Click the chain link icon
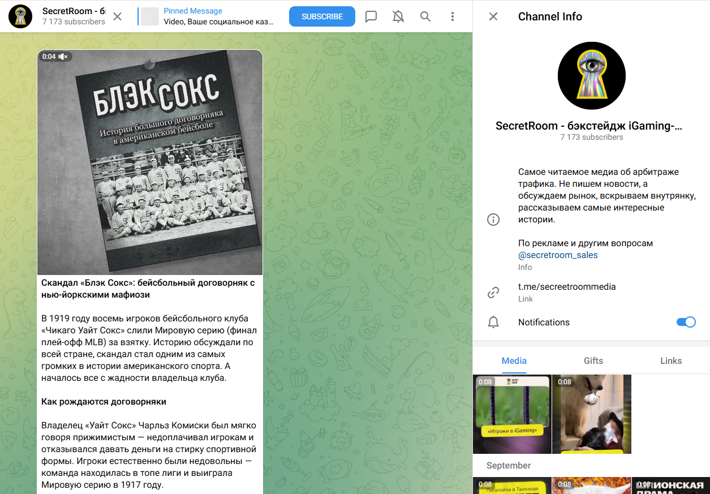Image resolution: width=710 pixels, height=494 pixels. [493, 293]
